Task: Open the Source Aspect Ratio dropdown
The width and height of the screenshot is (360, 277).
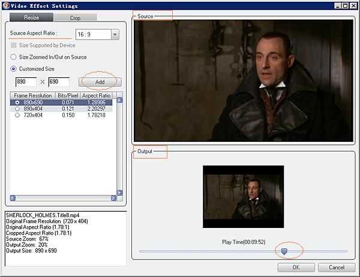Action: pyautogui.click(x=115, y=35)
